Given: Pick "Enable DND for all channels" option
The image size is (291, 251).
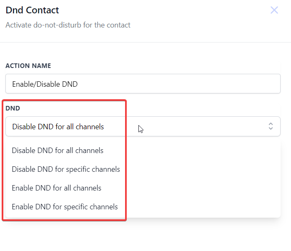Looking at the screenshot, I should 57,188.
